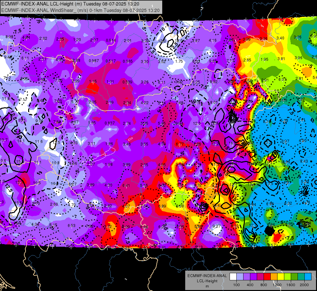
Task: Click legend label 1600
Action: (x=290, y=285)
